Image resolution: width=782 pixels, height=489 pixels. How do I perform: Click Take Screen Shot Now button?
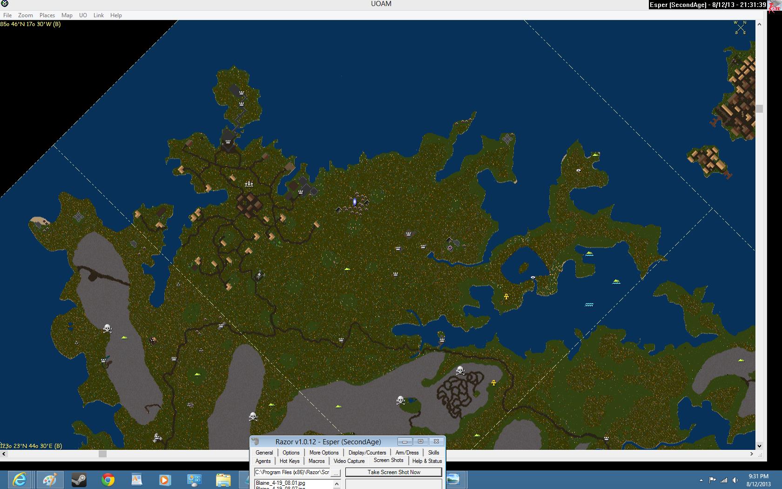[x=394, y=472]
